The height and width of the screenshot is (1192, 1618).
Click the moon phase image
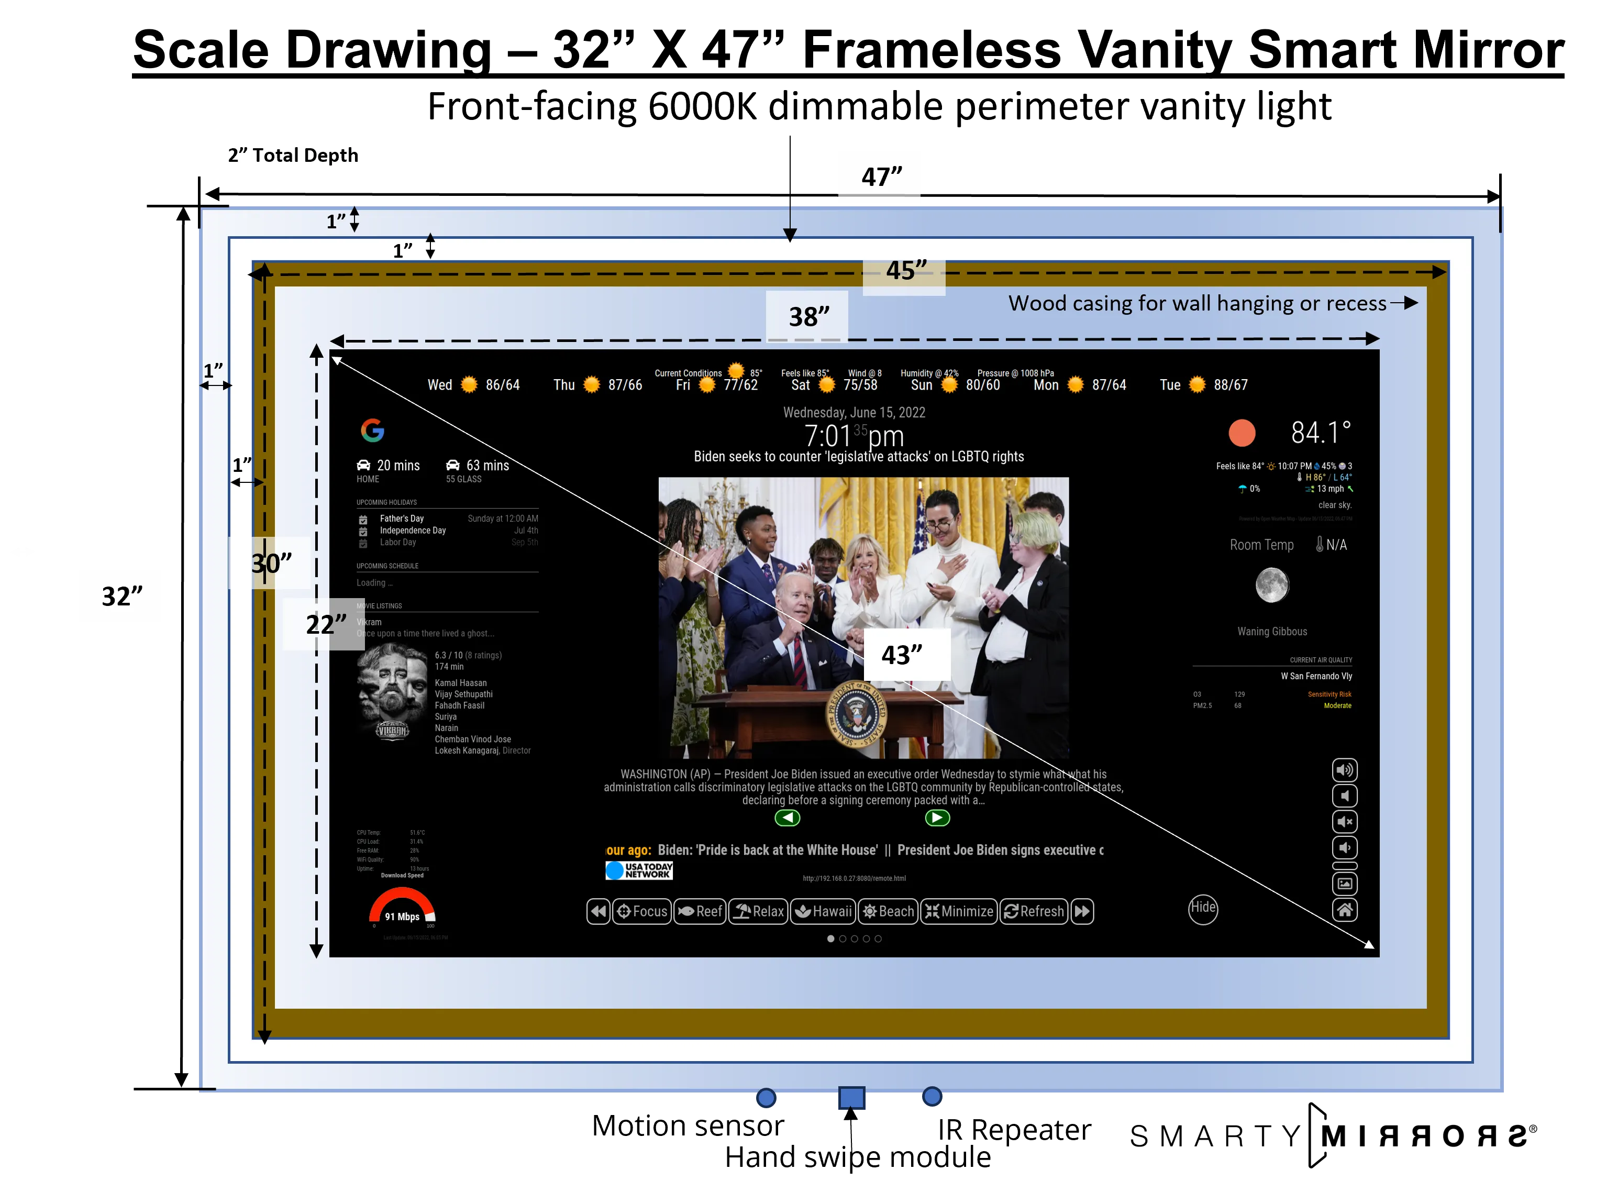1272,584
